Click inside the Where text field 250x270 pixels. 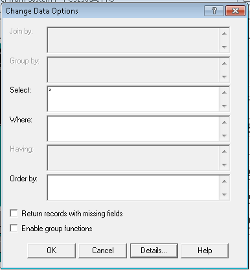[x=133, y=129]
